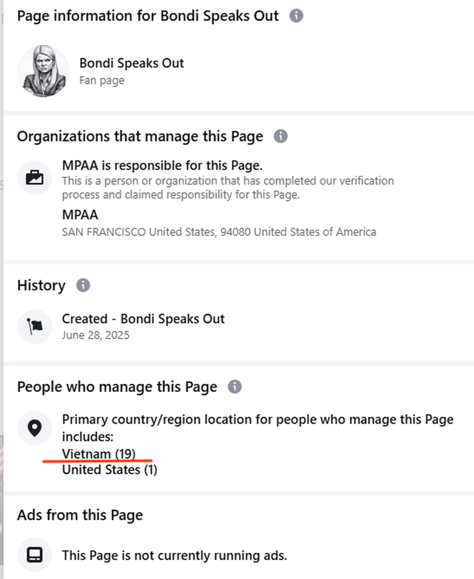Click the Bondi Speaks Out page name

pos(132,63)
